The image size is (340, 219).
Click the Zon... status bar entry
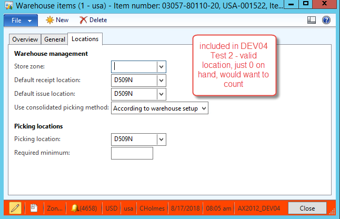[55, 208]
